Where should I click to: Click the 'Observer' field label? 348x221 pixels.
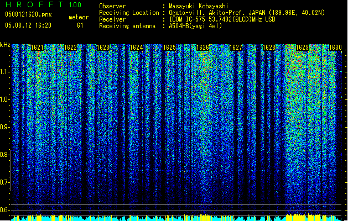112,6
